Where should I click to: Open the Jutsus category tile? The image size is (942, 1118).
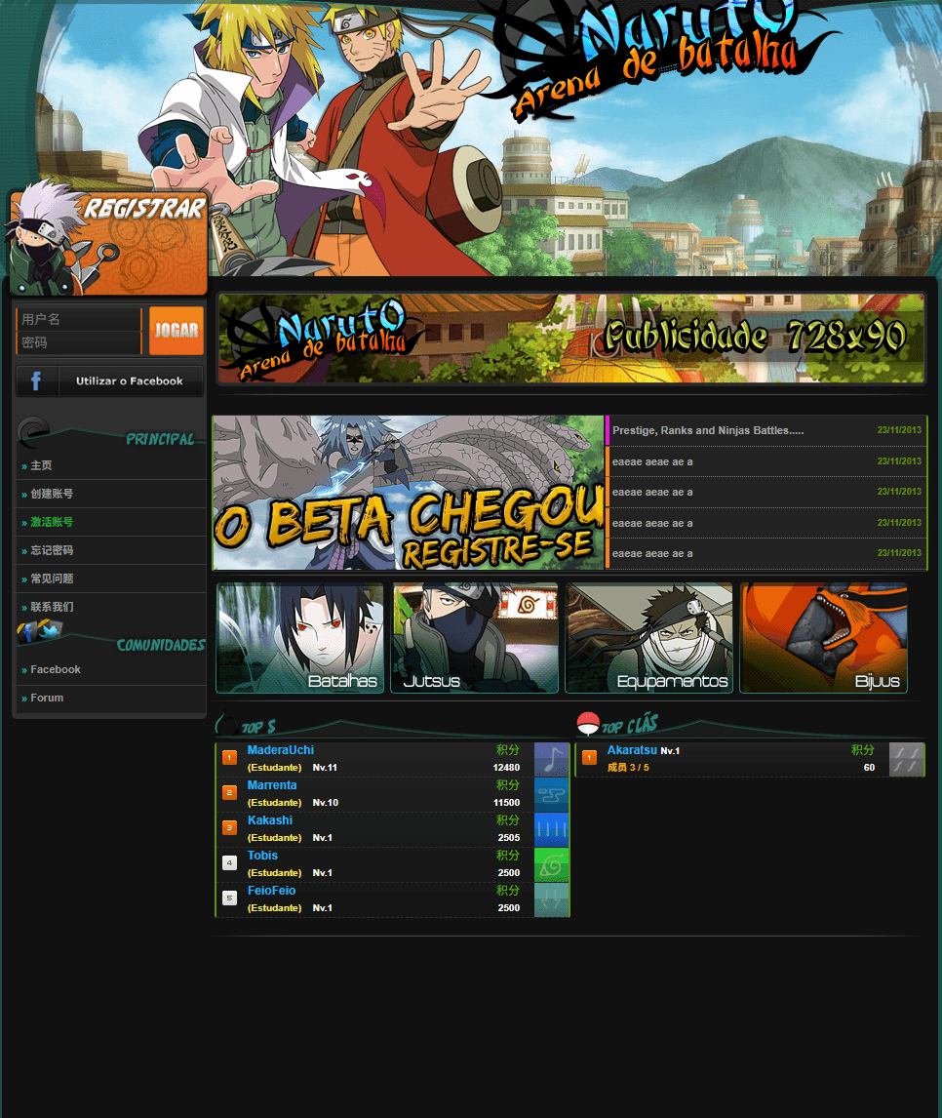[x=474, y=638]
